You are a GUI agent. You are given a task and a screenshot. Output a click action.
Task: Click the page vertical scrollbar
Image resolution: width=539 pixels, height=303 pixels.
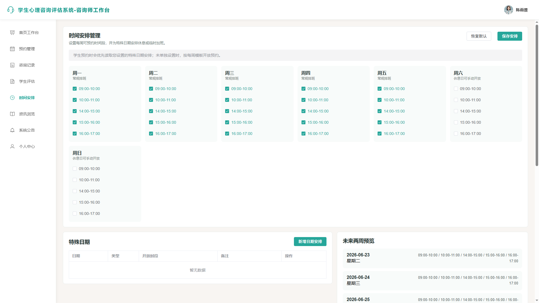537,95
